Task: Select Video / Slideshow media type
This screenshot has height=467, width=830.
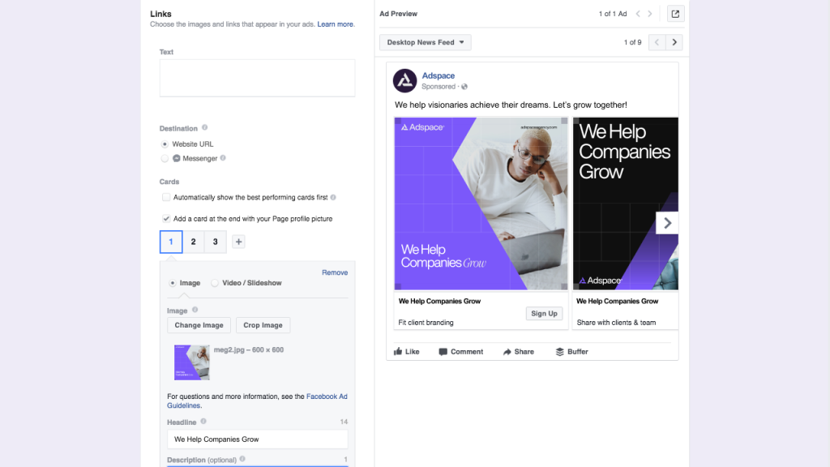Action: [x=215, y=283]
